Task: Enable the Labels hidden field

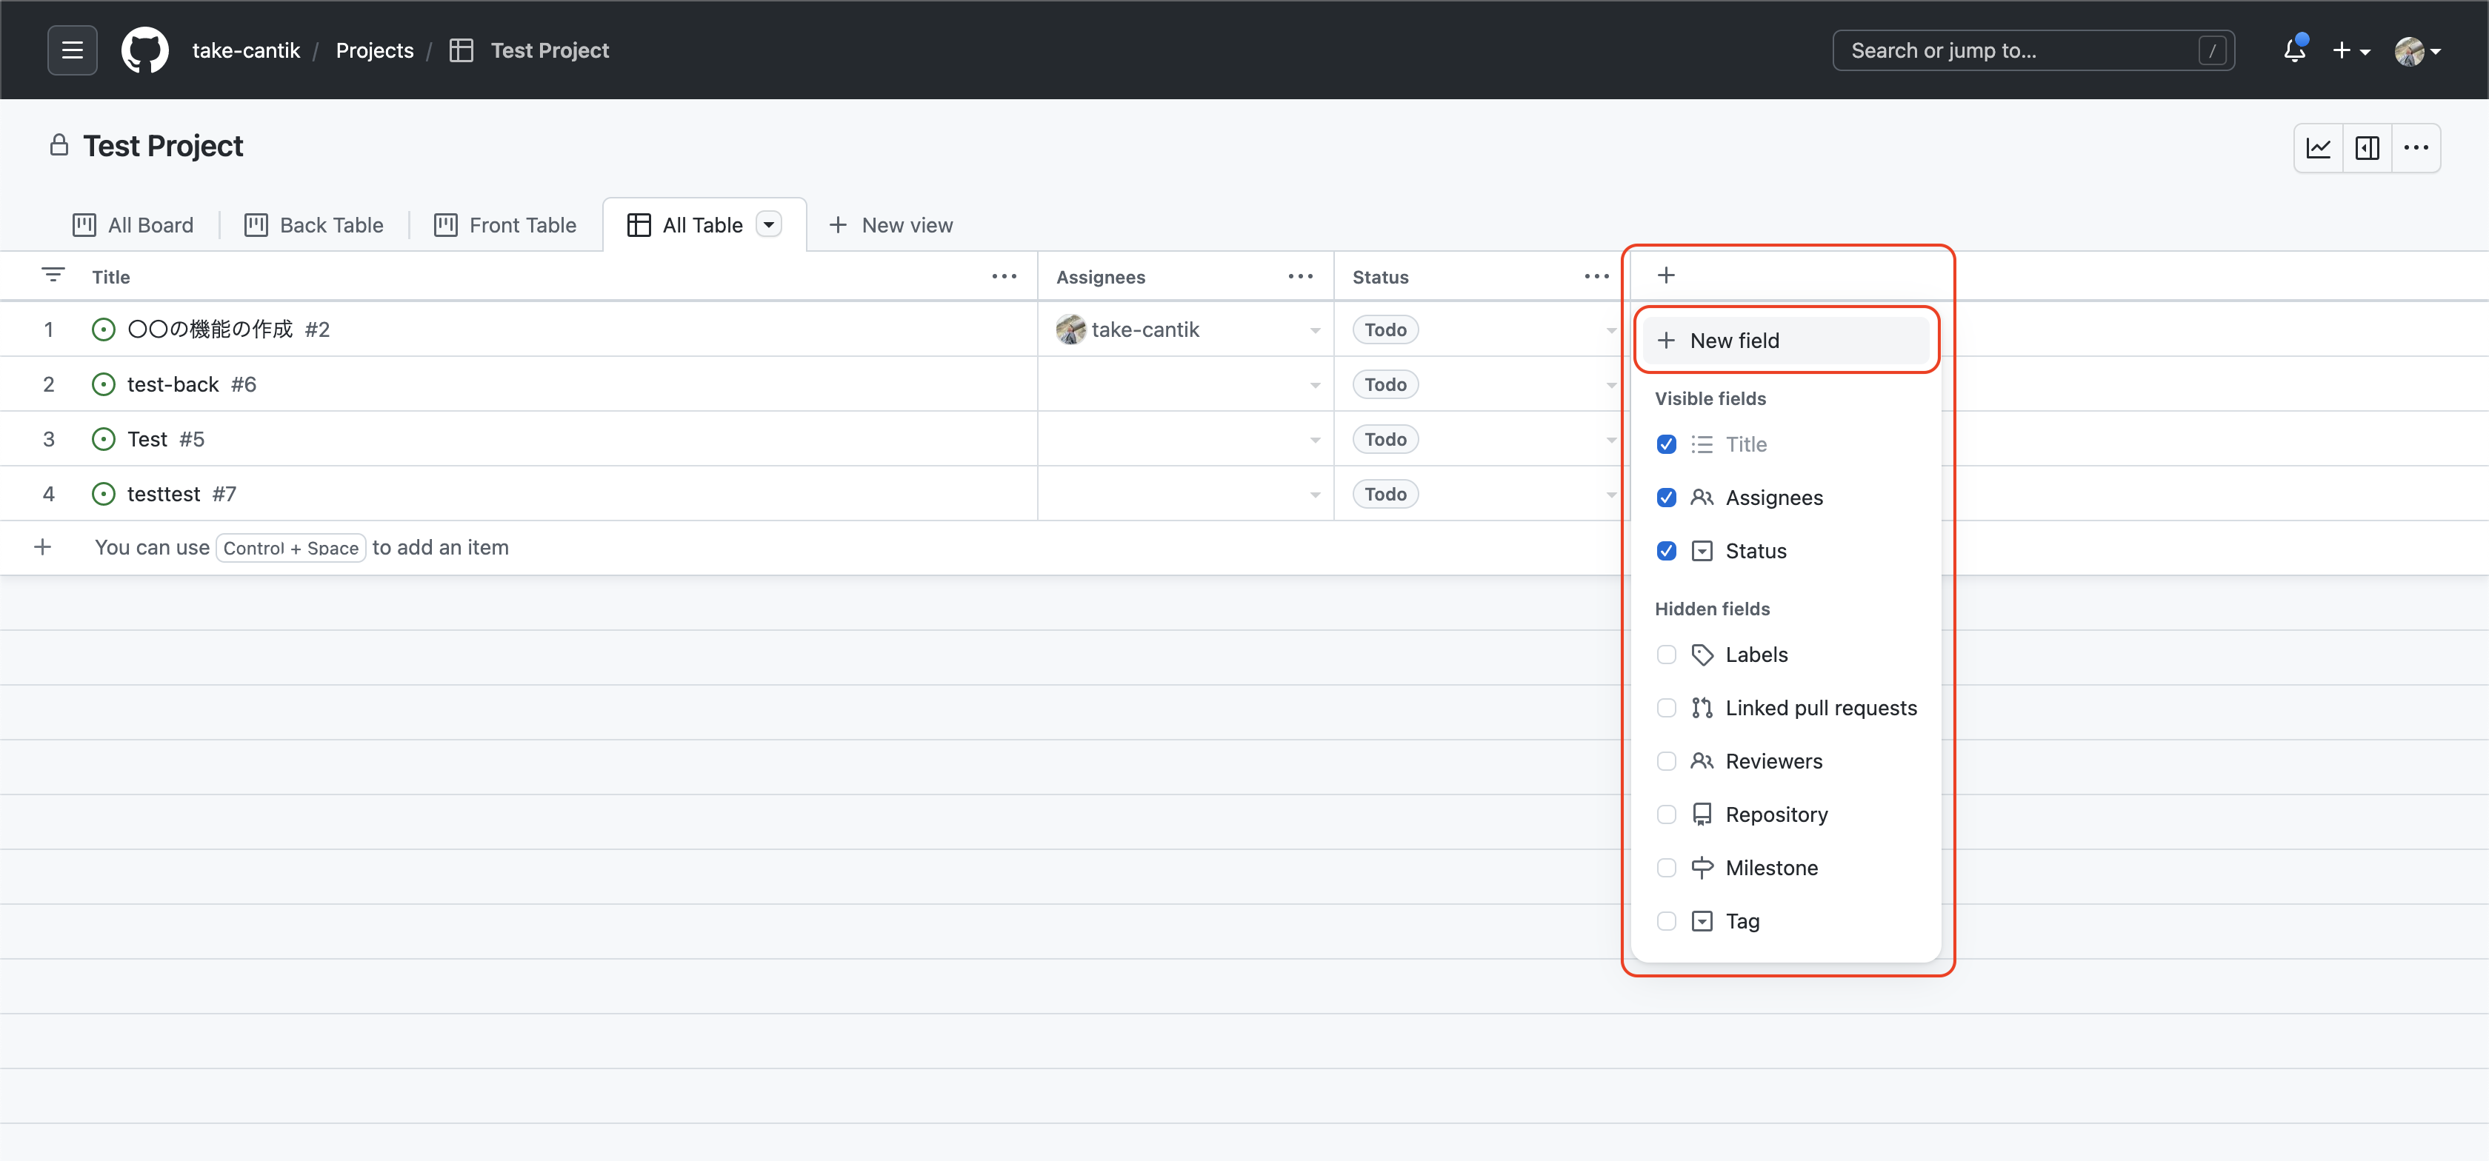Action: (1666, 655)
